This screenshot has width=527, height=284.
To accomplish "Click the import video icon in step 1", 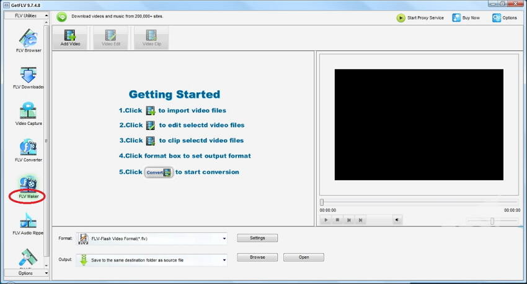I will (150, 111).
